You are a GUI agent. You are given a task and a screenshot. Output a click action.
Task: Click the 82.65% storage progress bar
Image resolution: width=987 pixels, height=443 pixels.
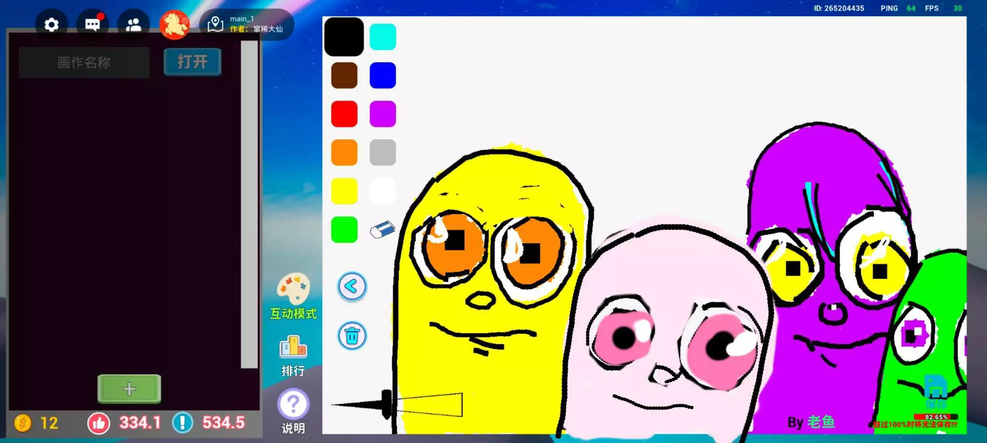(x=936, y=417)
